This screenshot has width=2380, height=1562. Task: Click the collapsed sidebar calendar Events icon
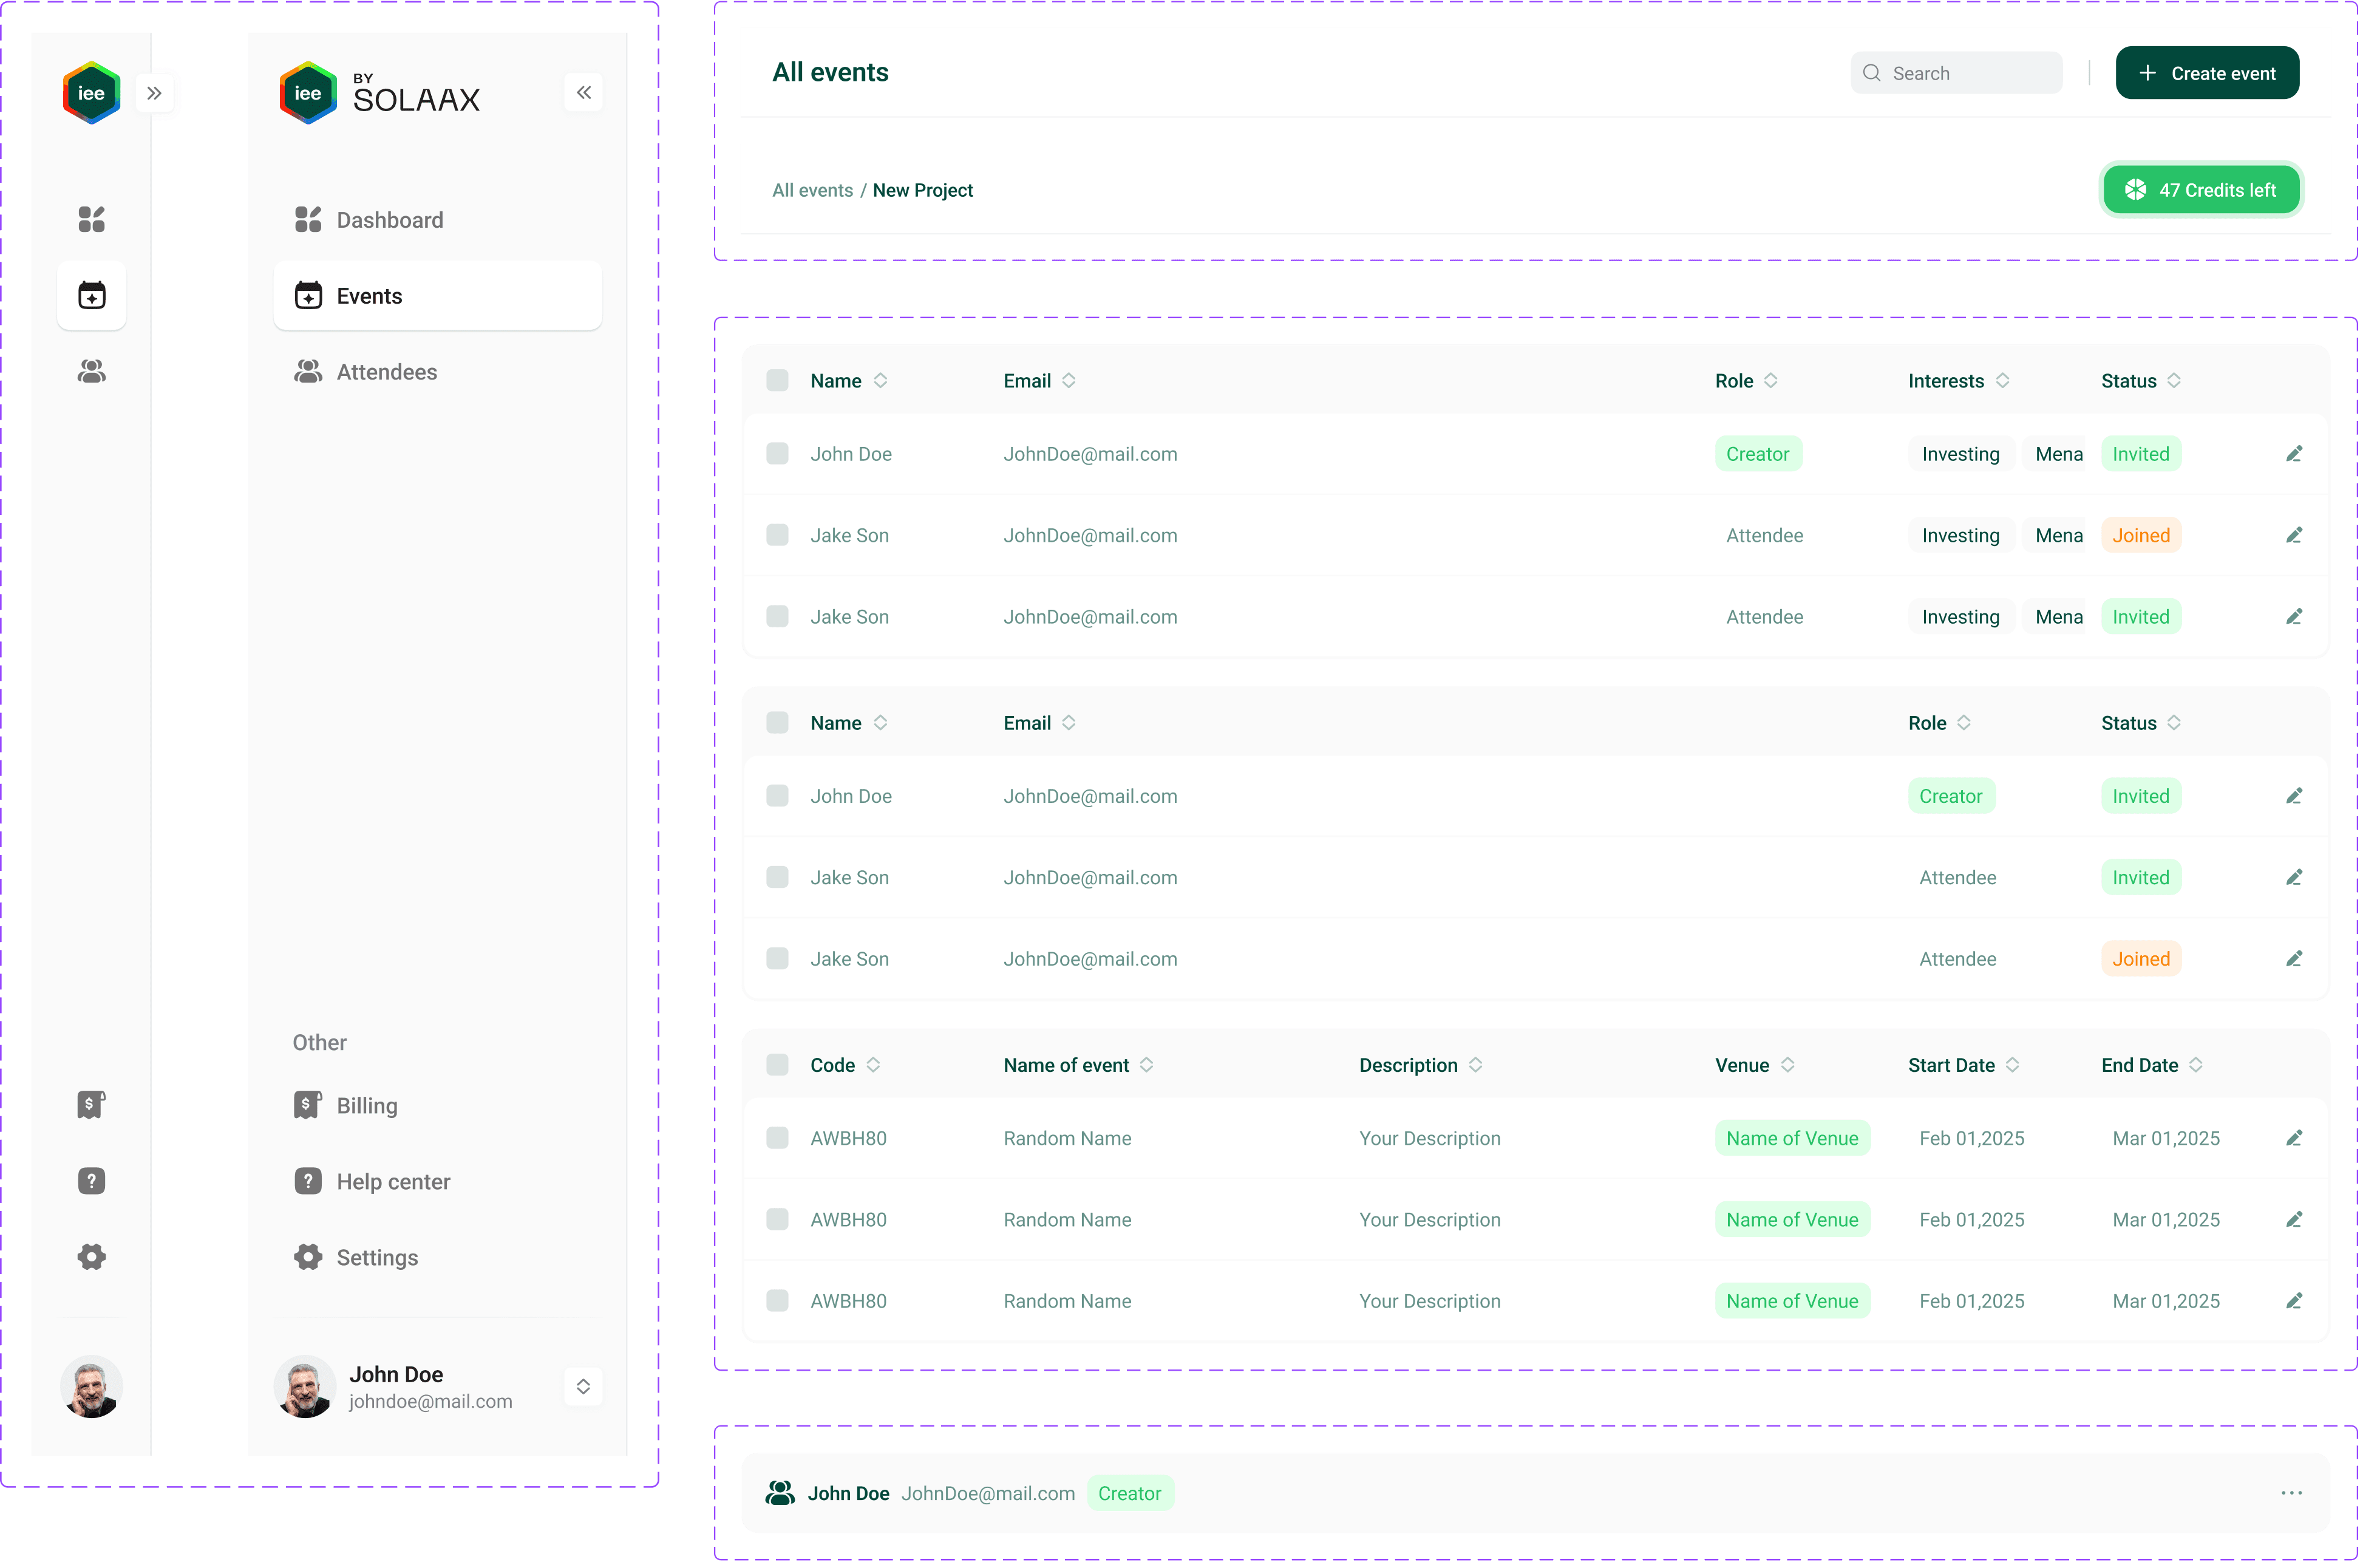91,295
